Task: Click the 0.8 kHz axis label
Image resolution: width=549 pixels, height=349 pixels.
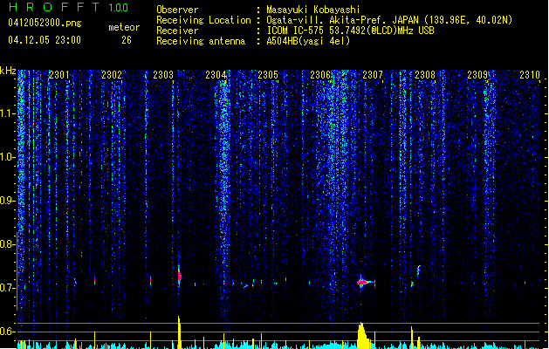Action: click(8, 244)
